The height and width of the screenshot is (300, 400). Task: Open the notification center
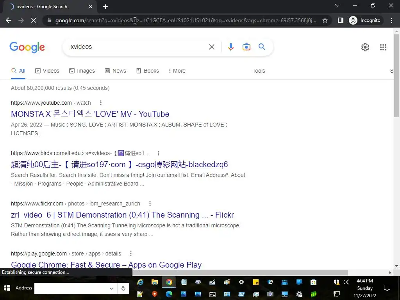coord(387,288)
